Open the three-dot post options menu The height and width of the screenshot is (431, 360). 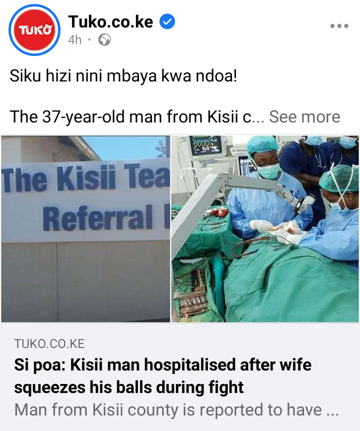tap(339, 26)
